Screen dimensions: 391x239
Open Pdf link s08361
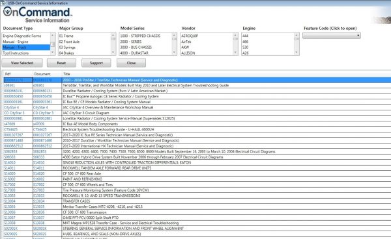10,86
